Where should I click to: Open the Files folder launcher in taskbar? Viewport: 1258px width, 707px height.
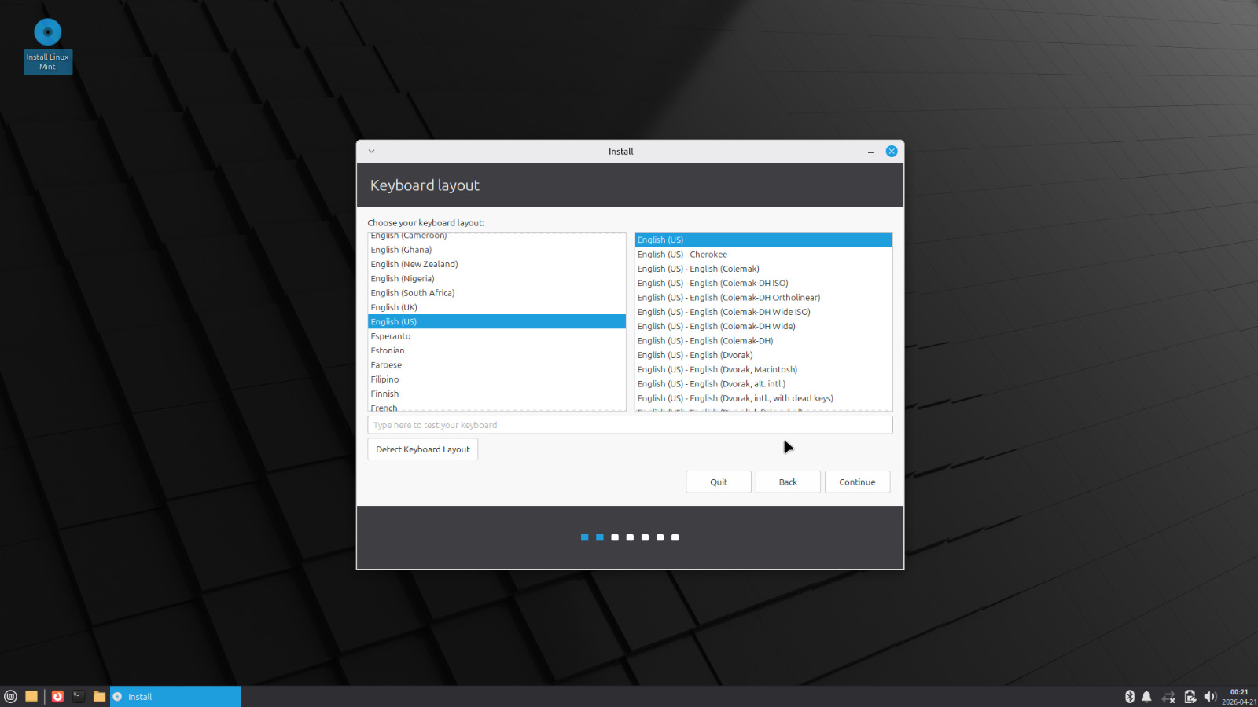(x=99, y=696)
